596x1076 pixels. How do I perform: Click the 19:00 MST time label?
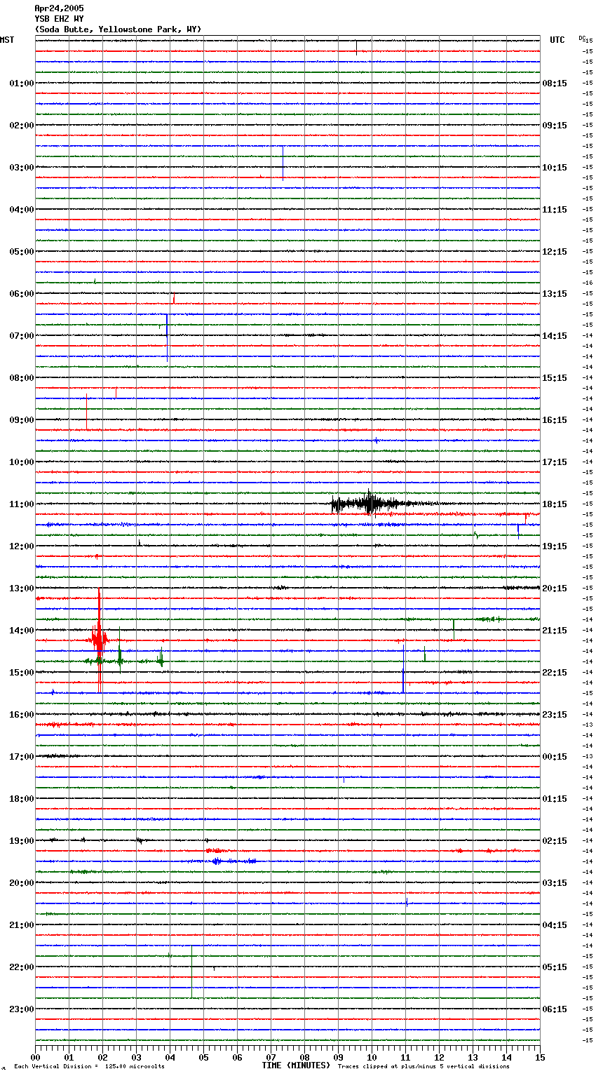(21, 841)
